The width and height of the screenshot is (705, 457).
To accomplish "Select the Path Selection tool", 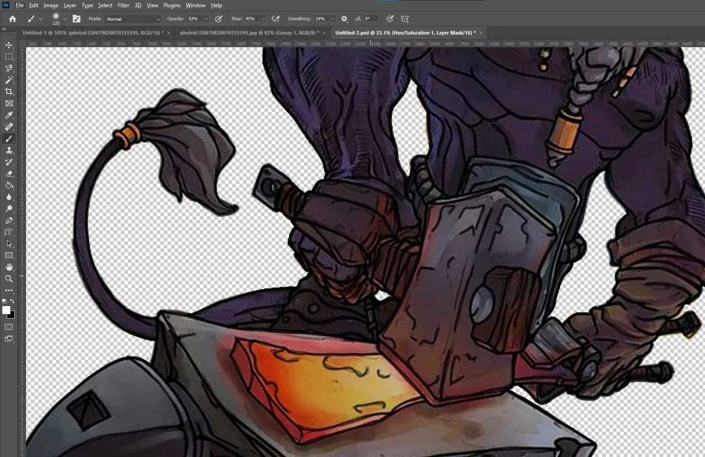I will pos(9,244).
